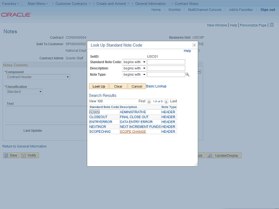
Task: Close the Look Up Standard Note Code dialog
Action: click(194, 45)
